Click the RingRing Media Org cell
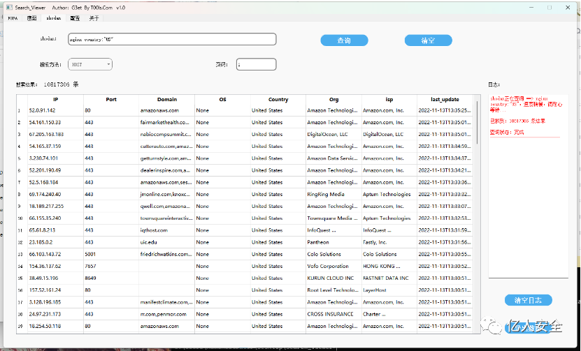The width and height of the screenshot is (581, 351). coord(333,194)
